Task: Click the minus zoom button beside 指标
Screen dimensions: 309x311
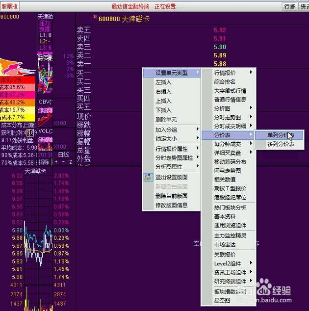Action: pos(63,162)
